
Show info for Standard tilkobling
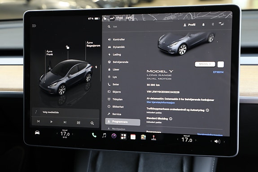171,119
